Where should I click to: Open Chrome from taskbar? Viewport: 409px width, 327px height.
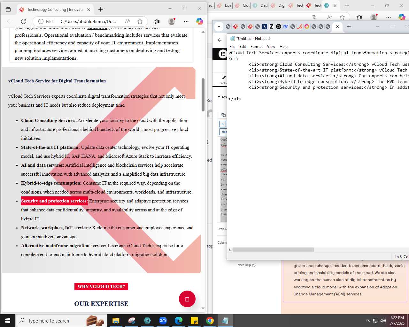click(210, 321)
